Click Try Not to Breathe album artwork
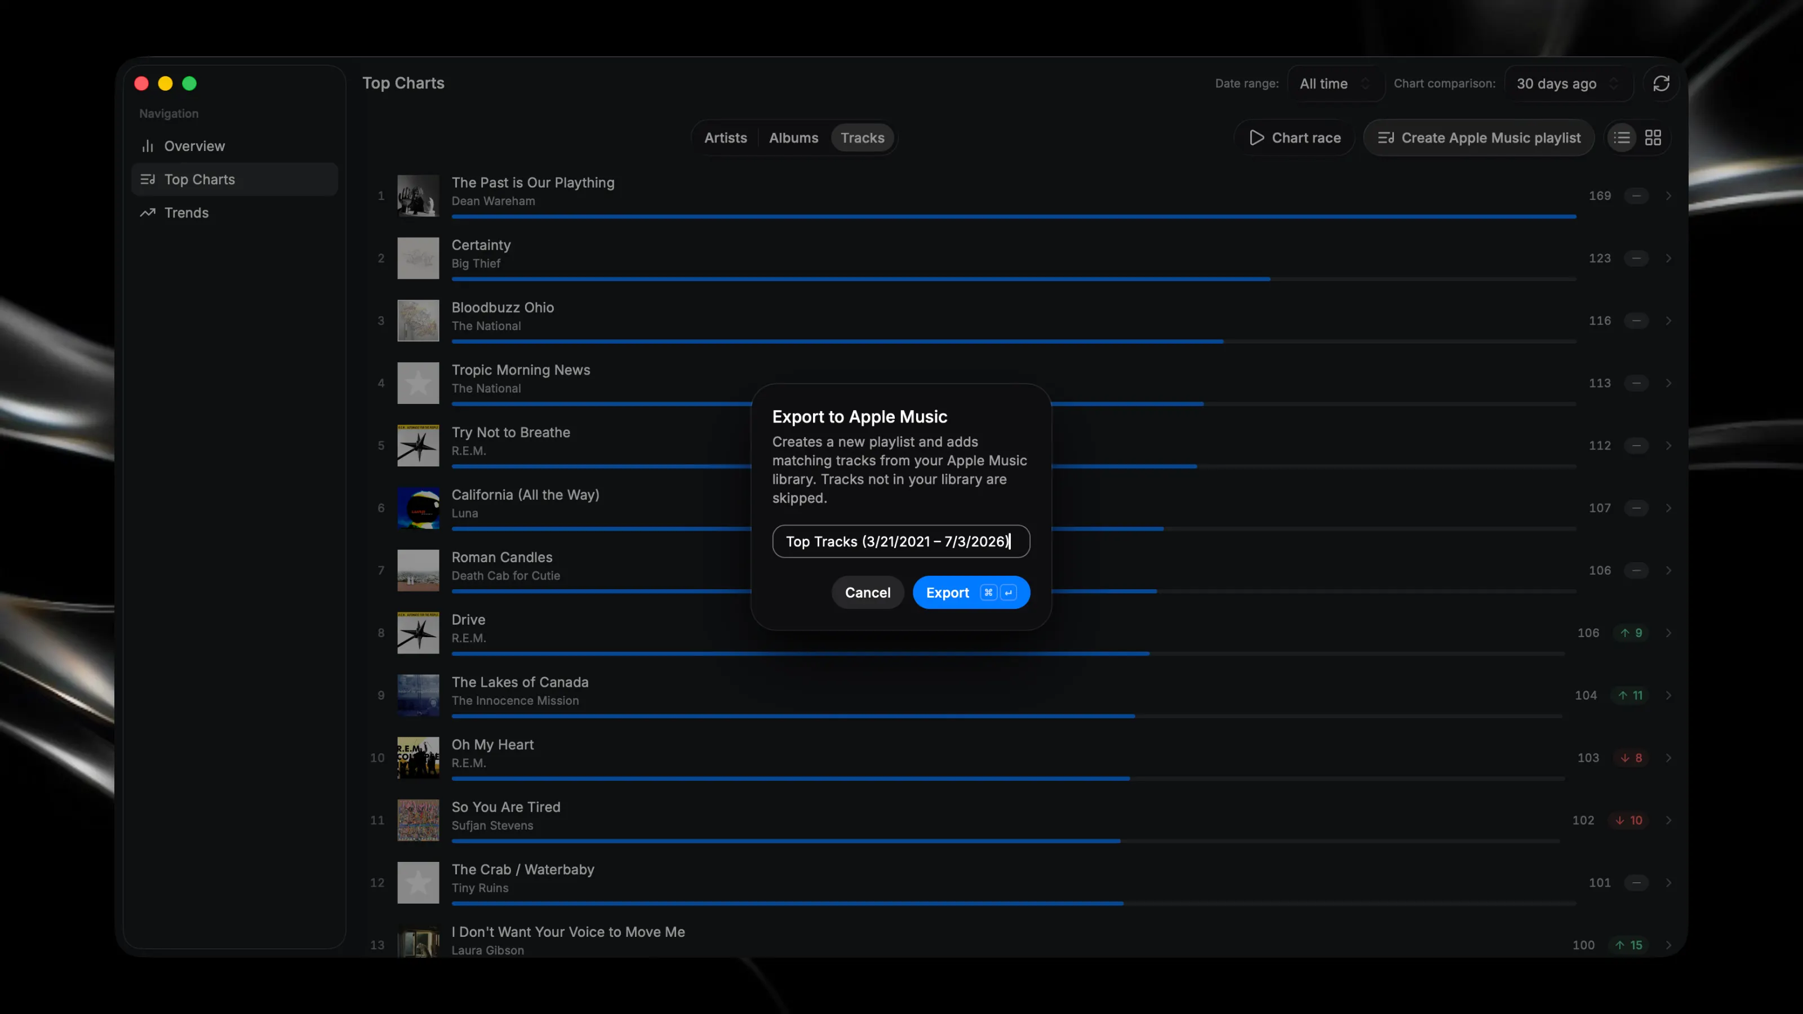The height and width of the screenshot is (1014, 1803). coord(418,445)
